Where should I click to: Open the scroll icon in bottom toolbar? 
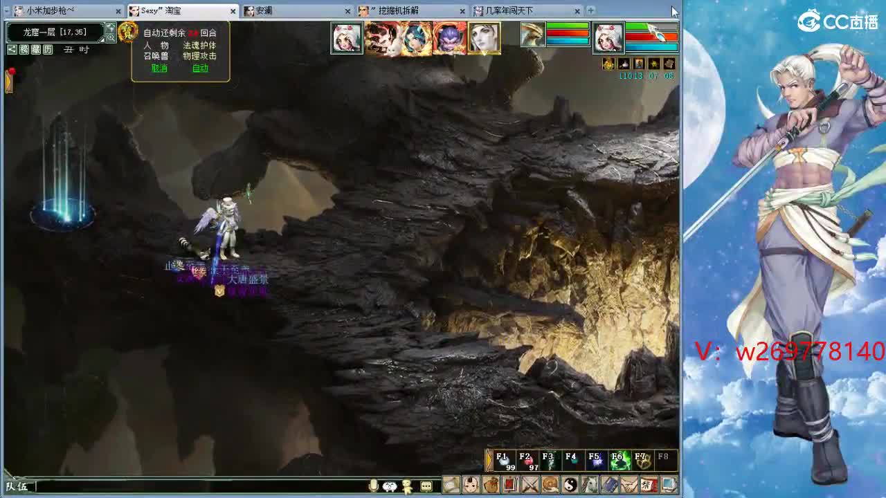451,485
